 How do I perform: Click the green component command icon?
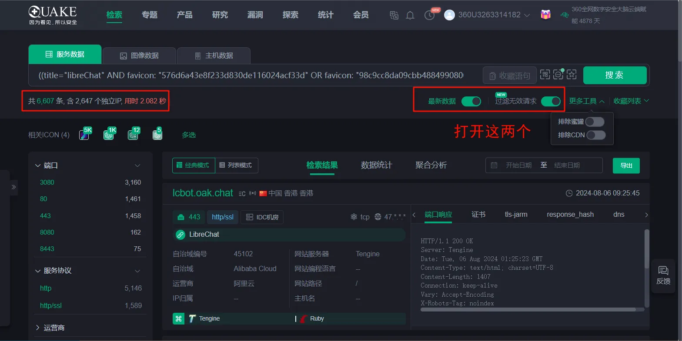click(178, 319)
